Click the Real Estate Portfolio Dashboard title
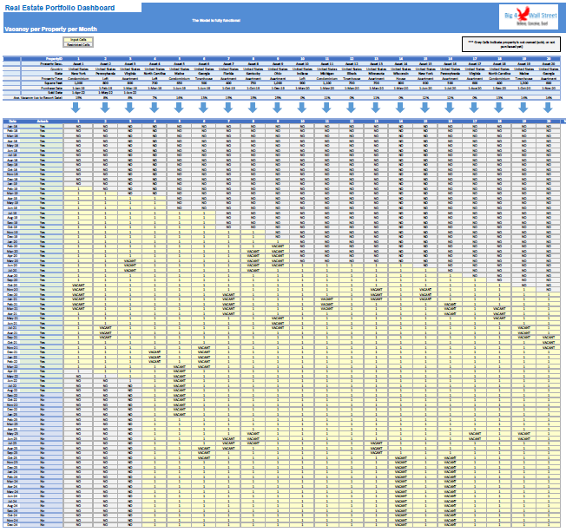This screenshot has width=566, height=532. pos(60,8)
